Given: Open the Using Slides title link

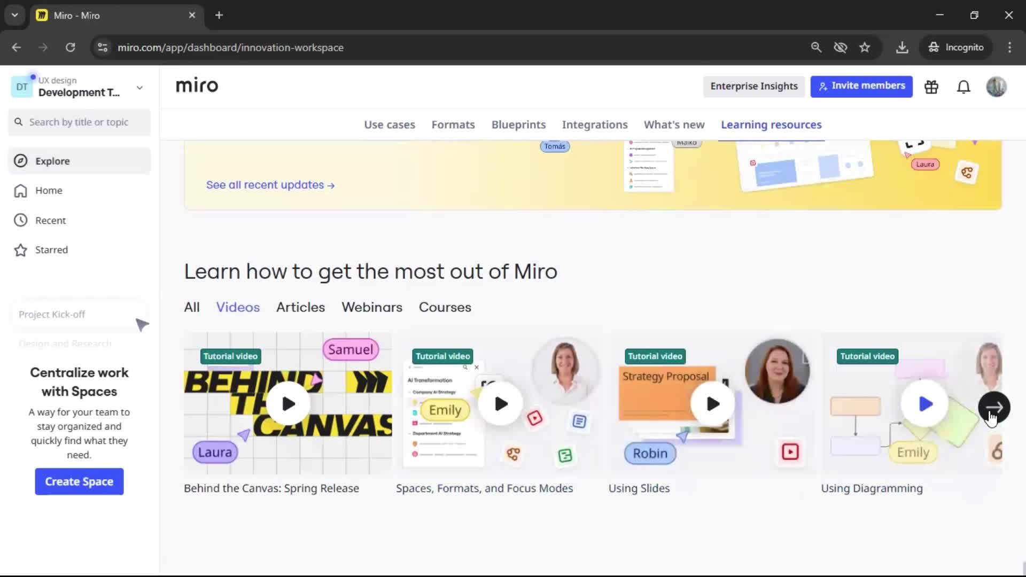Looking at the screenshot, I should 639,488.
